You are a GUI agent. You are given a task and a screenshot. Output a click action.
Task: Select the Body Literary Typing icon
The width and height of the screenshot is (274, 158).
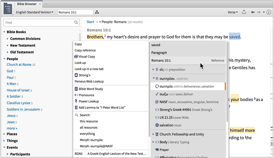click(x=157, y=142)
